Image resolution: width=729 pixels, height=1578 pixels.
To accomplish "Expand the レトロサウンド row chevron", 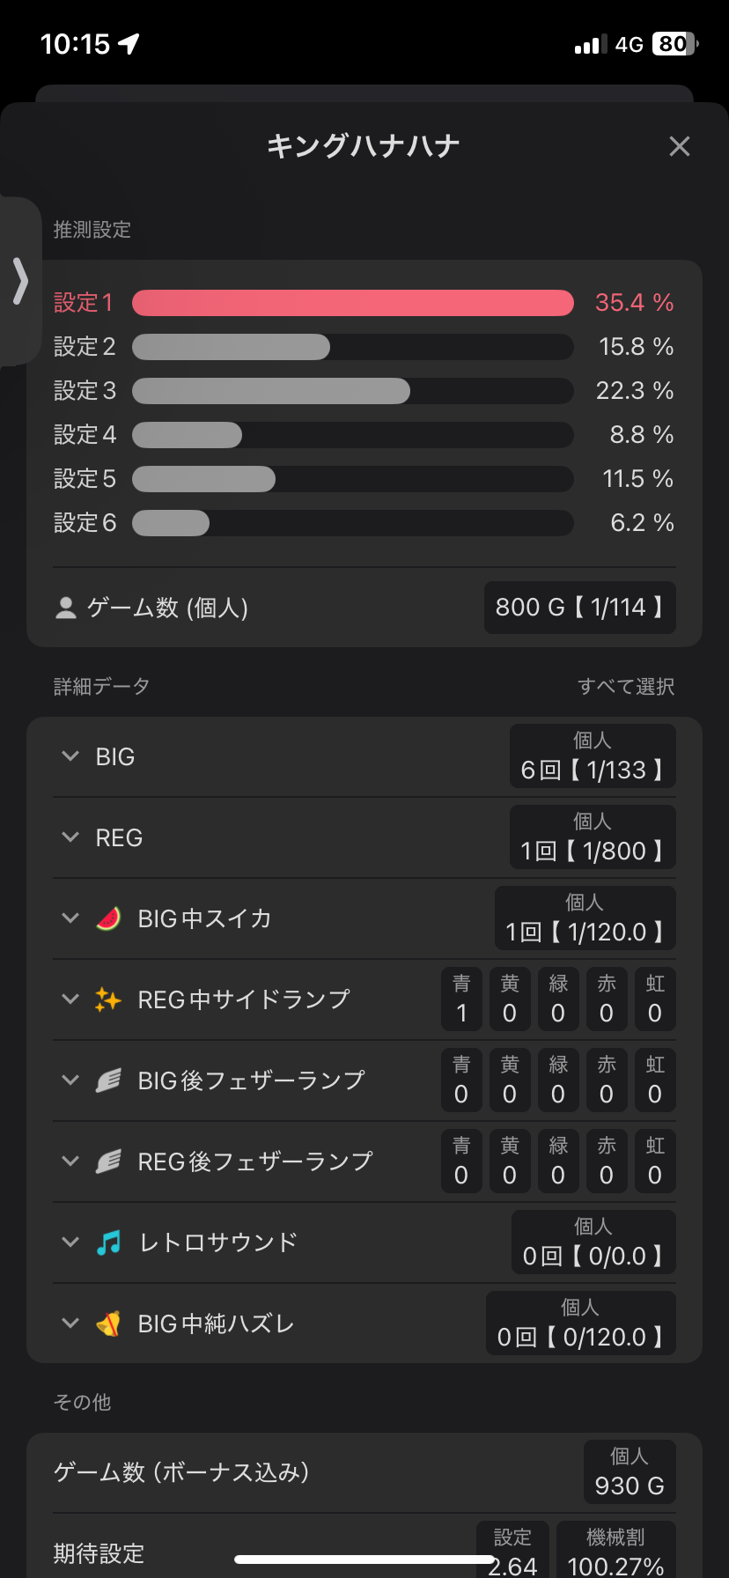I will (70, 1242).
